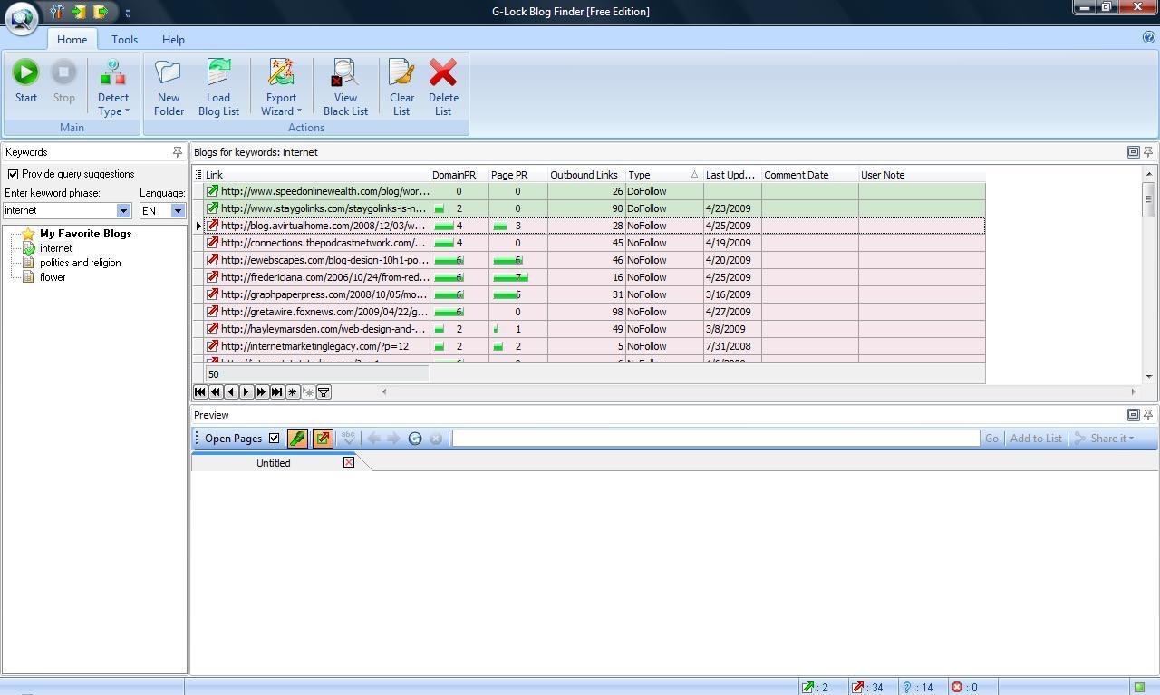The image size is (1160, 695).
Task: Click the refresh button in Preview toolbar
Action: pyautogui.click(x=415, y=439)
